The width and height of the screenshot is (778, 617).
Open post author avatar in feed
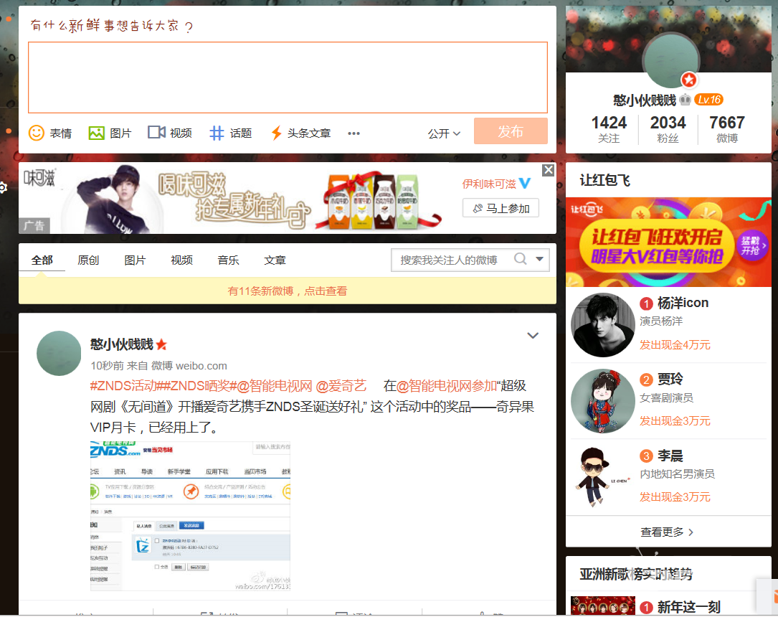click(x=59, y=354)
